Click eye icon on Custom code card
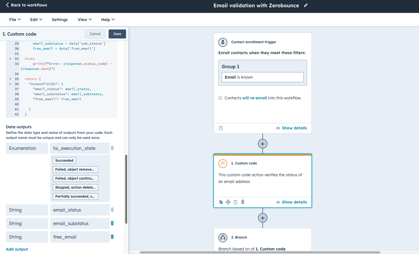The height and width of the screenshot is (254, 419). [278, 202]
